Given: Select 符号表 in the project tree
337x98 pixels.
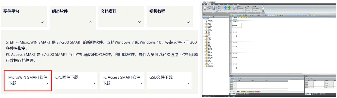Looking at the screenshot, I should 209,25.
